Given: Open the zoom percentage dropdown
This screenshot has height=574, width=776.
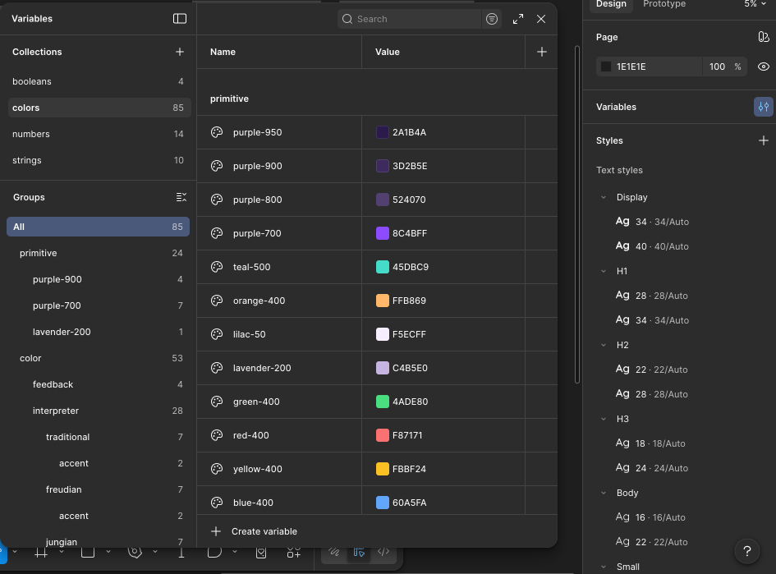Looking at the screenshot, I should click(755, 4).
